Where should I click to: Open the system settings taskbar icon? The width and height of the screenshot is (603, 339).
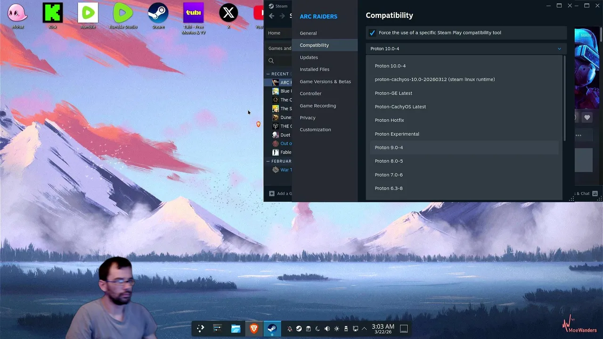(217, 329)
